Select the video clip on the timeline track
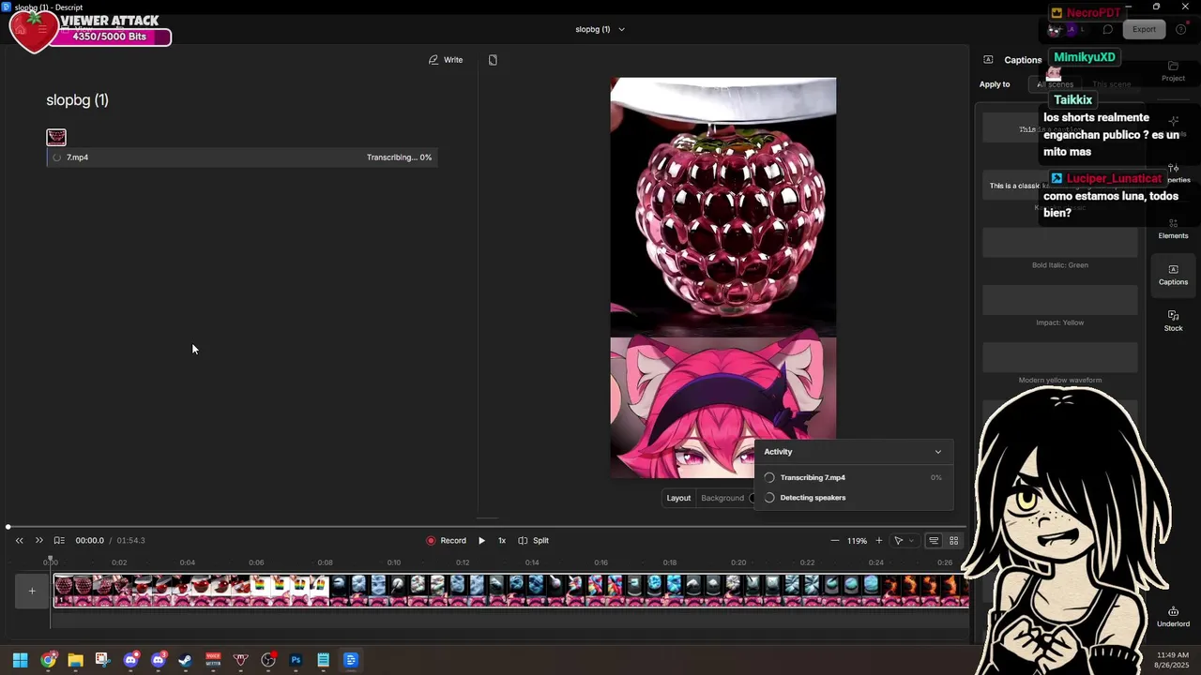Screen dimensions: 1201x675 pos(510,591)
